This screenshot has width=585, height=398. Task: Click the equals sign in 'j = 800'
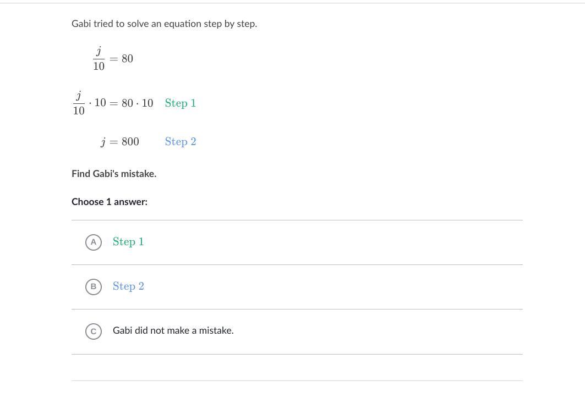click(x=114, y=142)
